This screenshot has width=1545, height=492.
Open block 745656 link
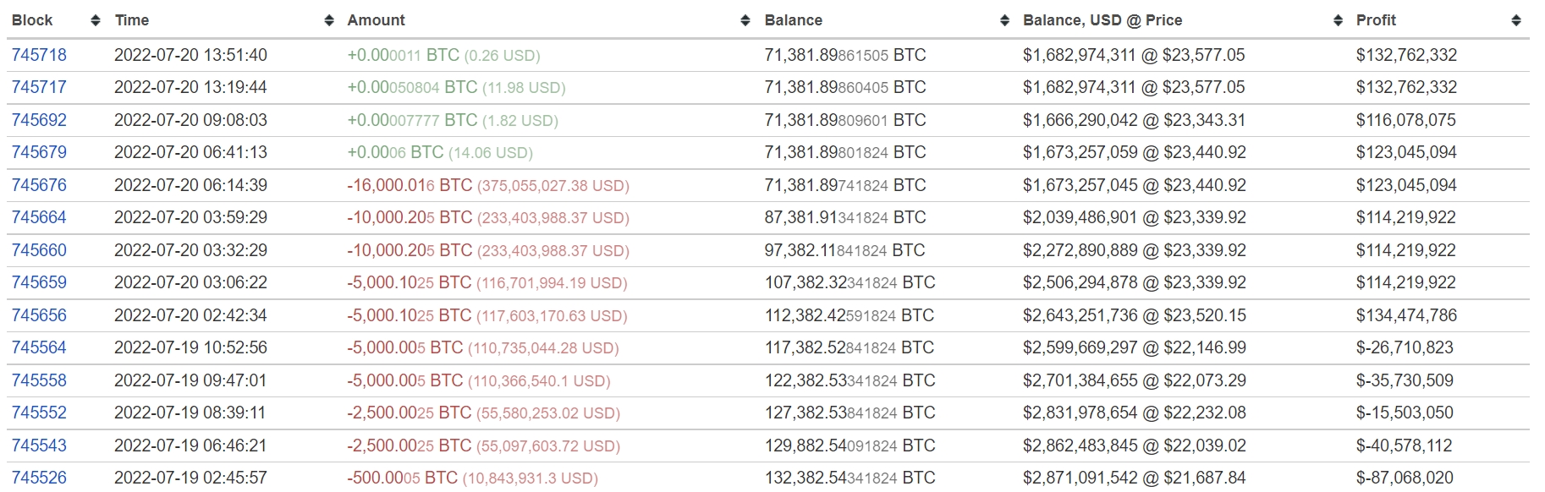tap(39, 315)
